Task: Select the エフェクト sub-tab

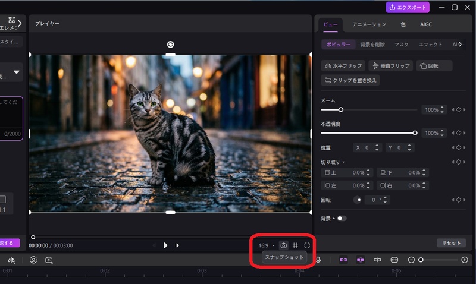Action: tap(430, 44)
